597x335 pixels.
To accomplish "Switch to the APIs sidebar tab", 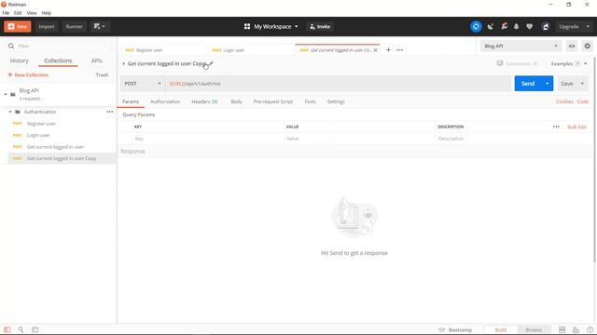I will [97, 60].
